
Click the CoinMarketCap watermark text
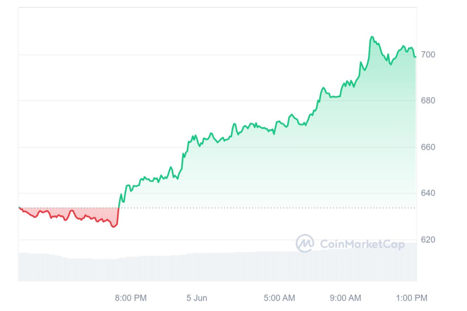point(362,244)
